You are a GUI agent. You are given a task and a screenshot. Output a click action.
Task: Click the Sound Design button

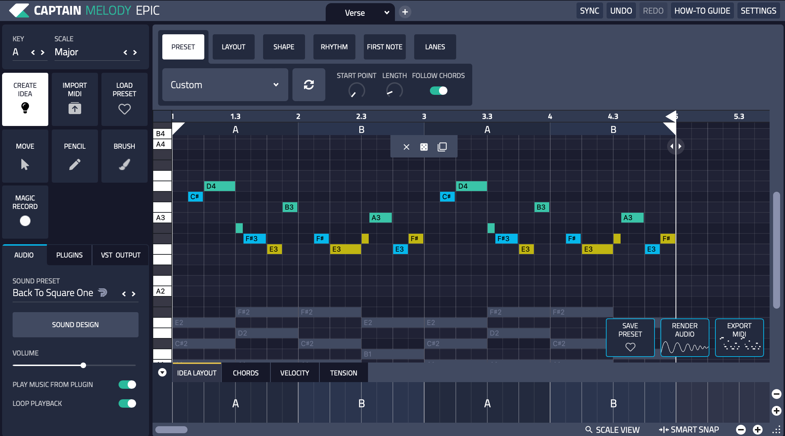pyautogui.click(x=75, y=325)
